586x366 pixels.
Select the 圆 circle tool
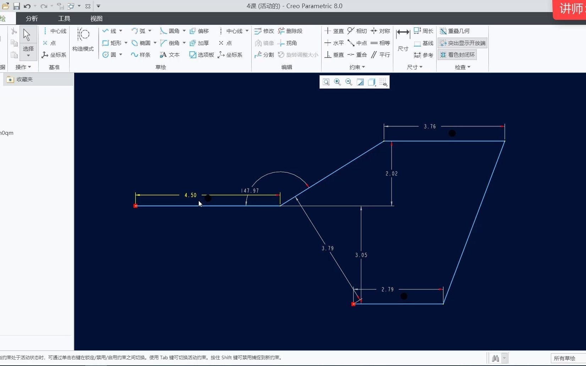pos(109,55)
